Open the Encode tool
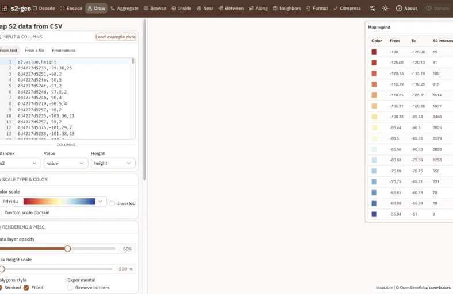The width and height of the screenshot is (453, 294). tap(71, 9)
